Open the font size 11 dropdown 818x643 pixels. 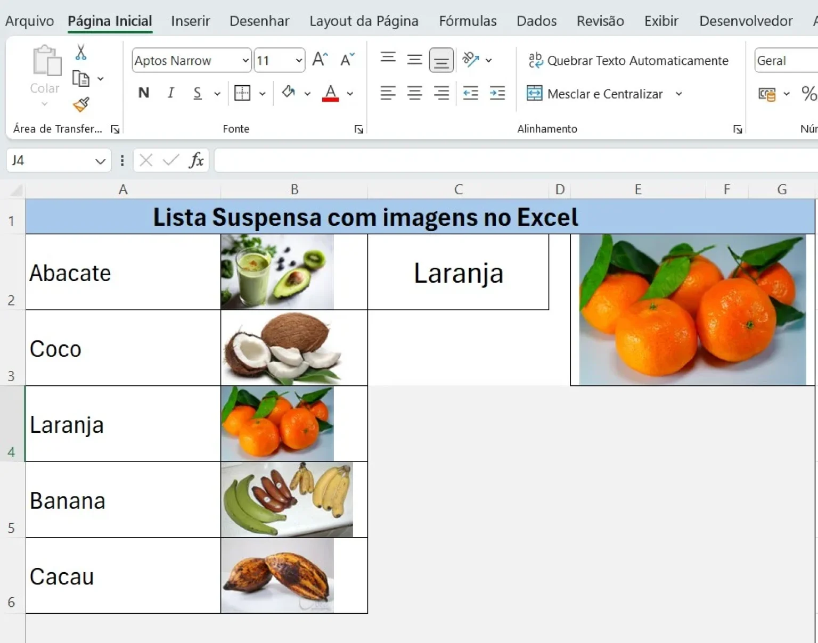pos(299,60)
